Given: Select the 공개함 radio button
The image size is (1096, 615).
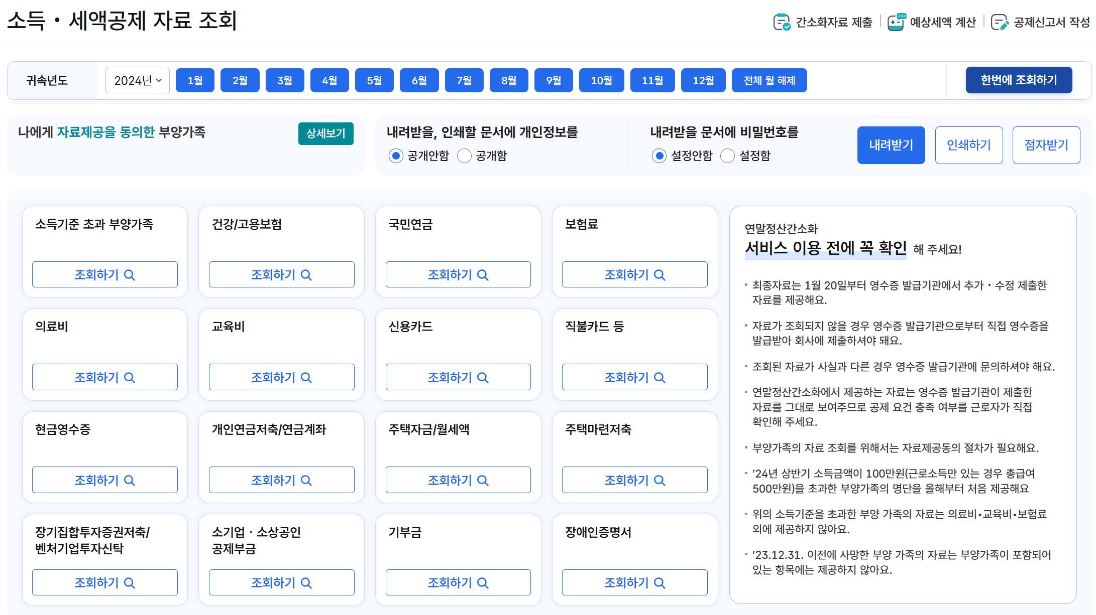Looking at the screenshot, I should (465, 156).
